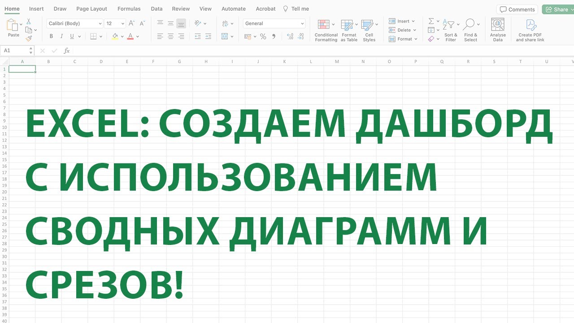Expand the fill color dropdown arrow
Image resolution: width=574 pixels, height=323 pixels.
coord(122,37)
